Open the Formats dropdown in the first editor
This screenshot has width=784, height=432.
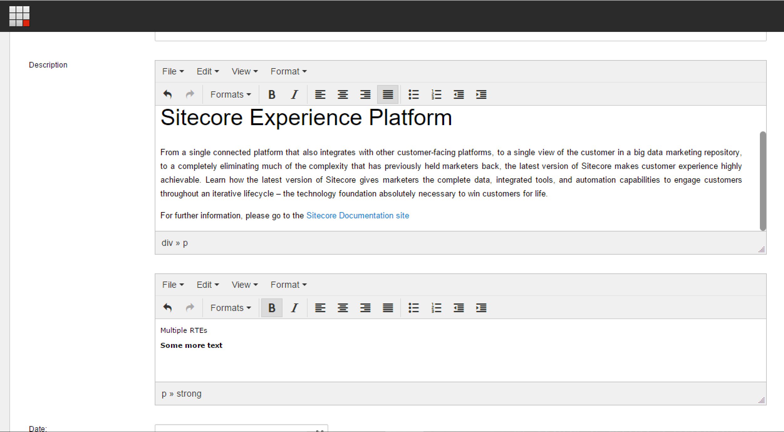coord(231,94)
